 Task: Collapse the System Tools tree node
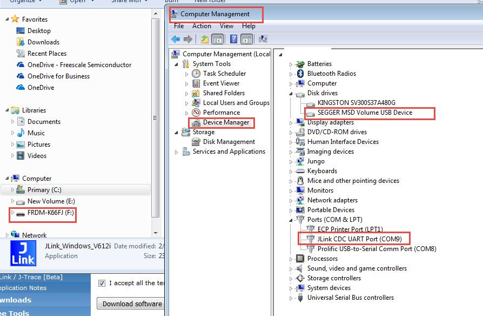tap(177, 64)
